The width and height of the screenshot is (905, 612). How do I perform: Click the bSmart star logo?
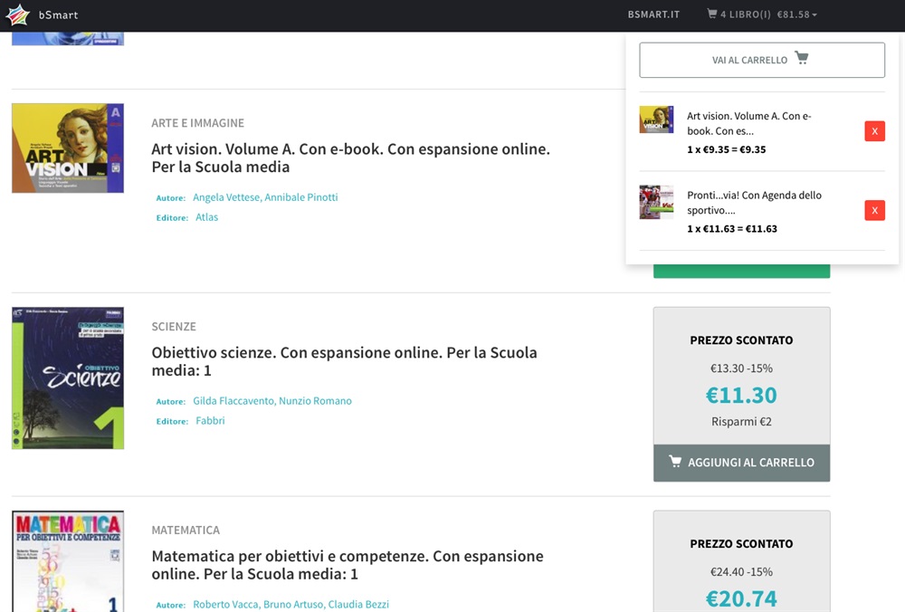(x=17, y=15)
